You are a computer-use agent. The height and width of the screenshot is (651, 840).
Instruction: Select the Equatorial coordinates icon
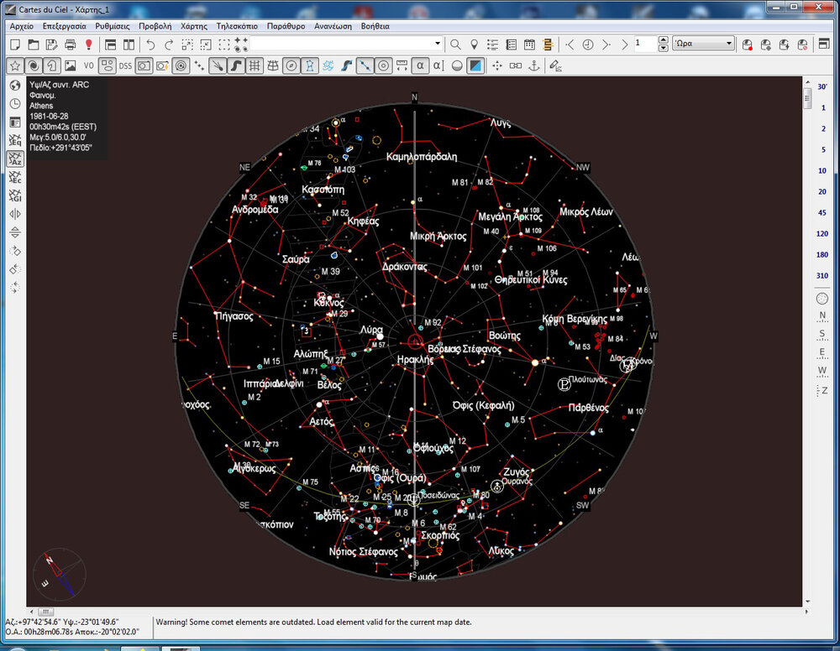15,141
